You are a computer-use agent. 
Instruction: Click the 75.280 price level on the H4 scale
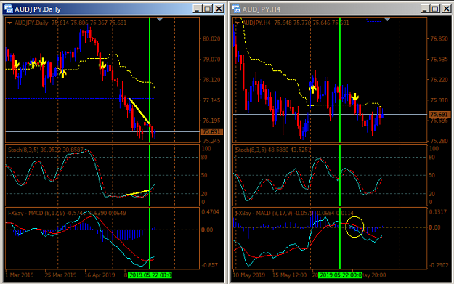(439, 141)
